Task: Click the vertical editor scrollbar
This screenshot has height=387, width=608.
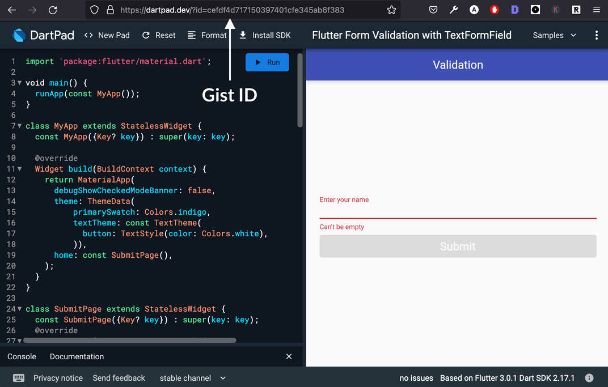Action: (299, 90)
